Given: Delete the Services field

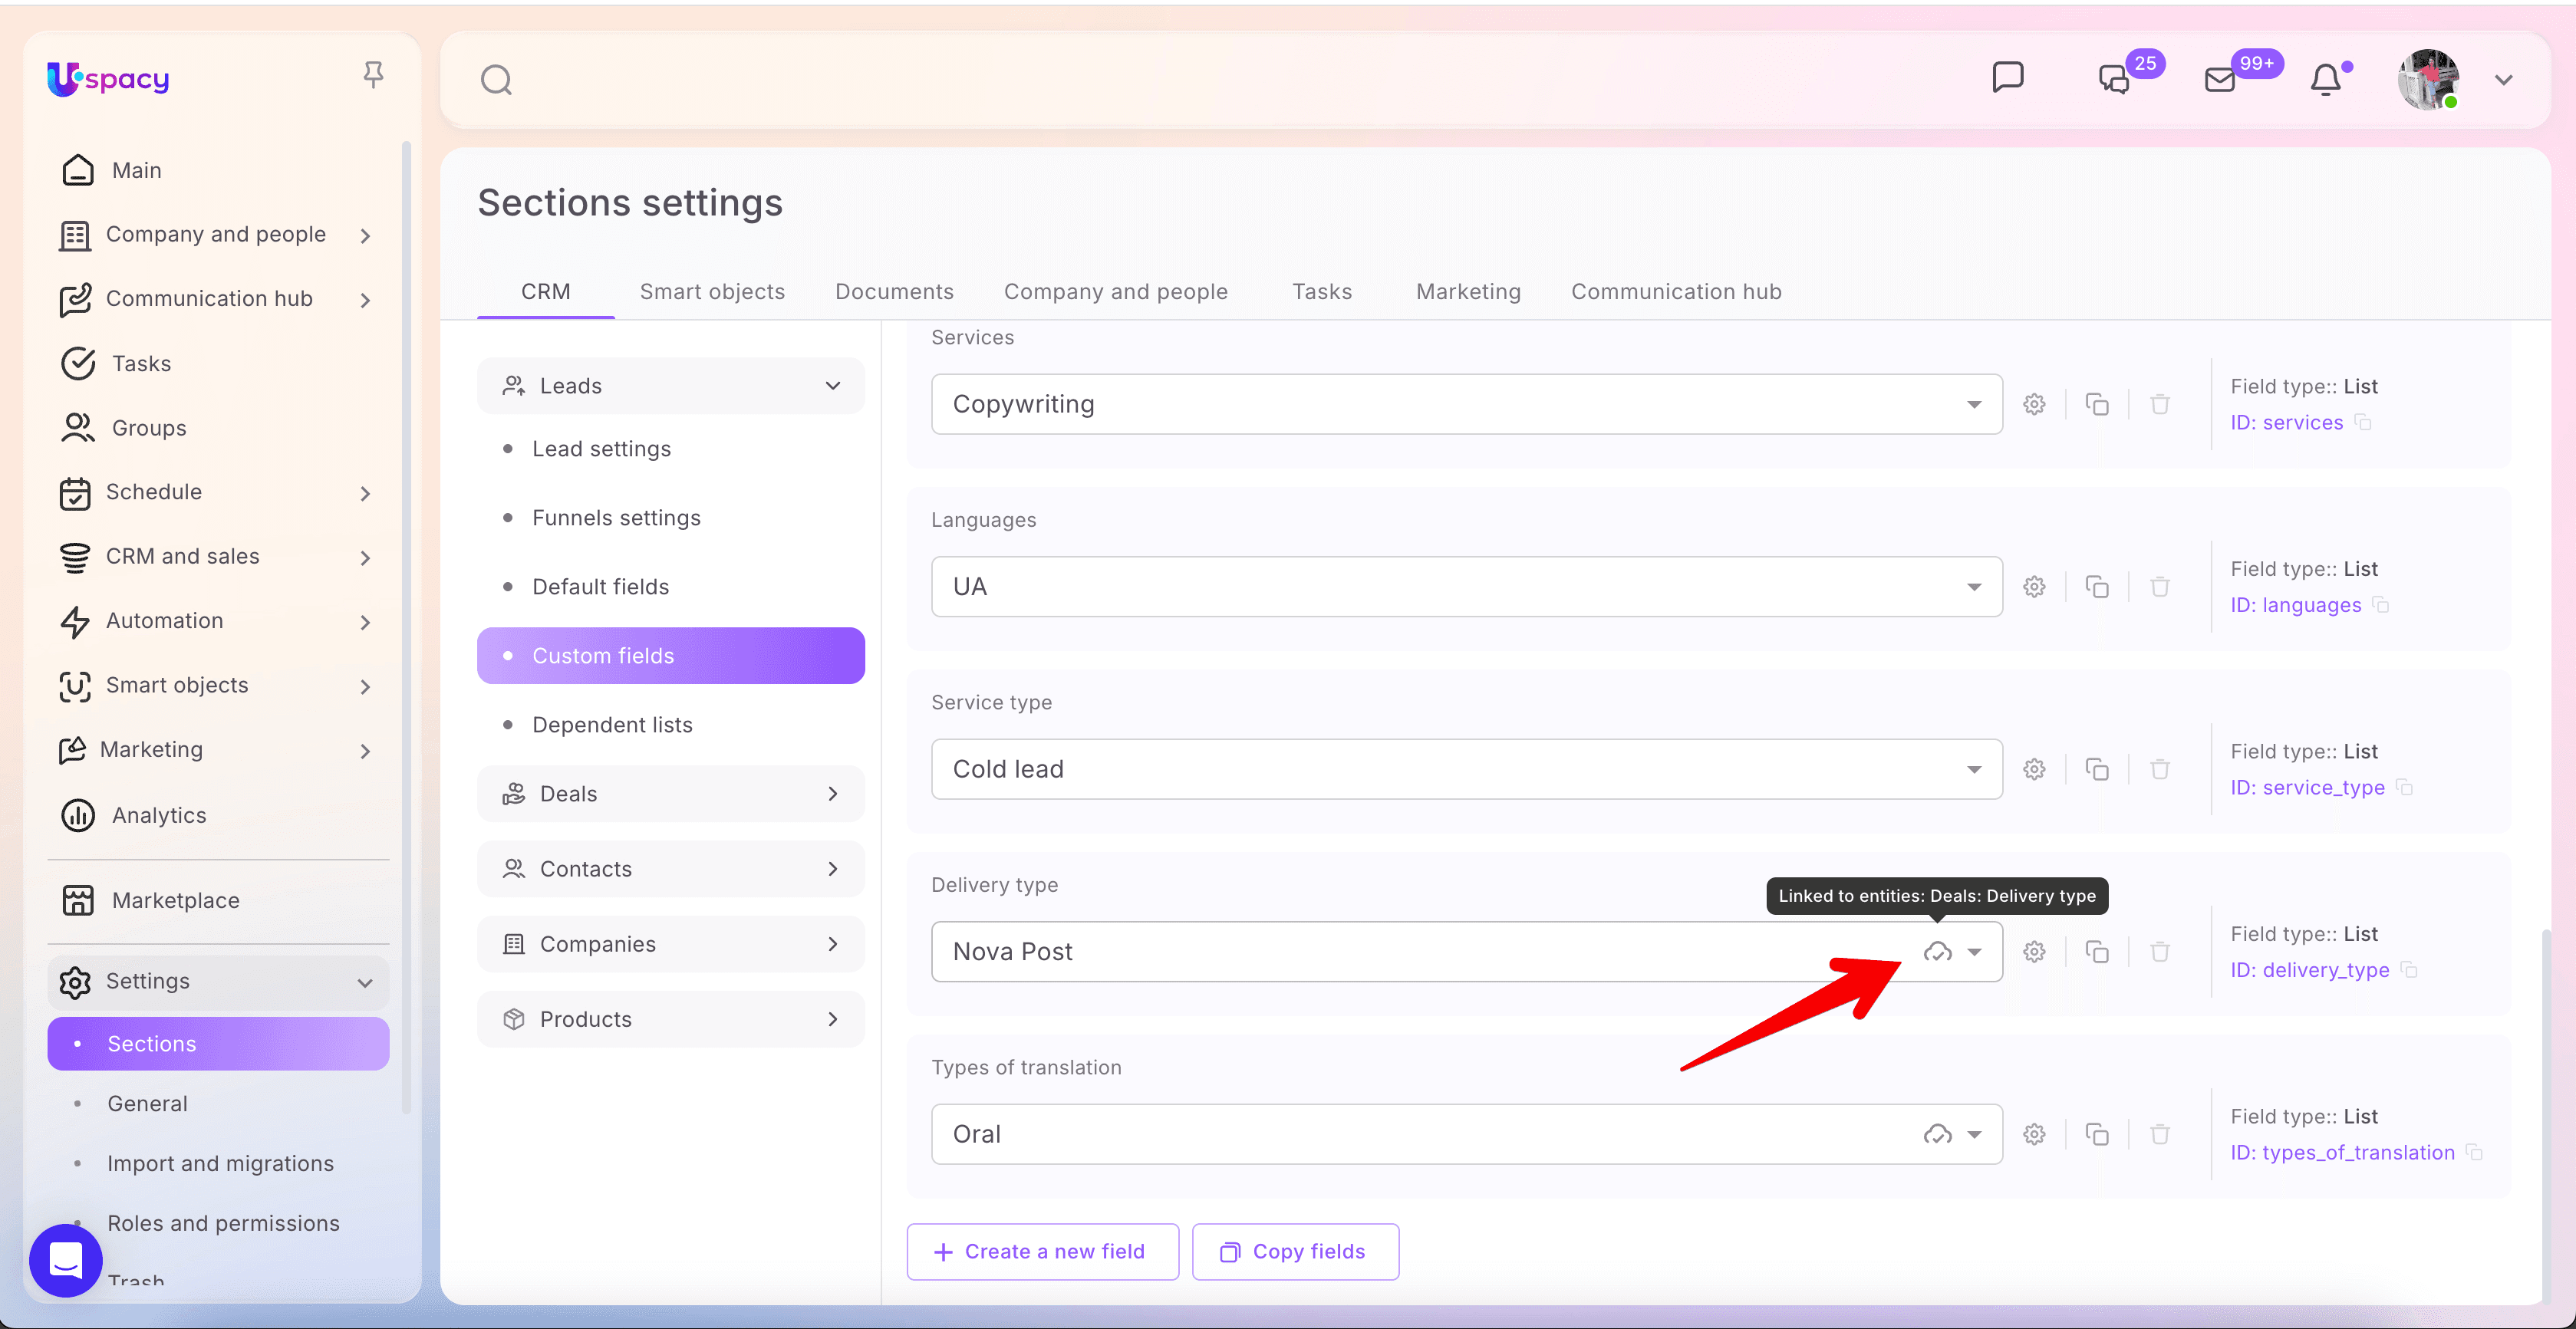Looking at the screenshot, I should [x=2160, y=404].
